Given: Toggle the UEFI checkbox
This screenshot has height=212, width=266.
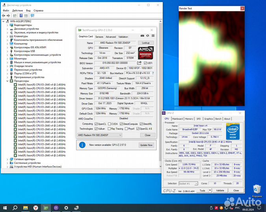Looking at the screenshot, I should click(x=146, y=63).
